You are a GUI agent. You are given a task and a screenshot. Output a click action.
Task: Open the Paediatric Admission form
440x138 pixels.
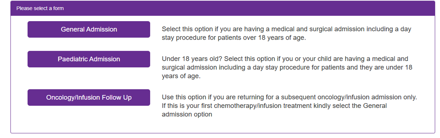point(89,59)
